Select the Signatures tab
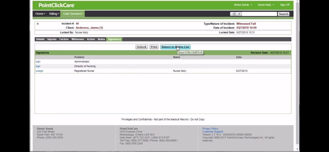Image resolution: width=329 pixels, height=152 pixels. (114, 39)
